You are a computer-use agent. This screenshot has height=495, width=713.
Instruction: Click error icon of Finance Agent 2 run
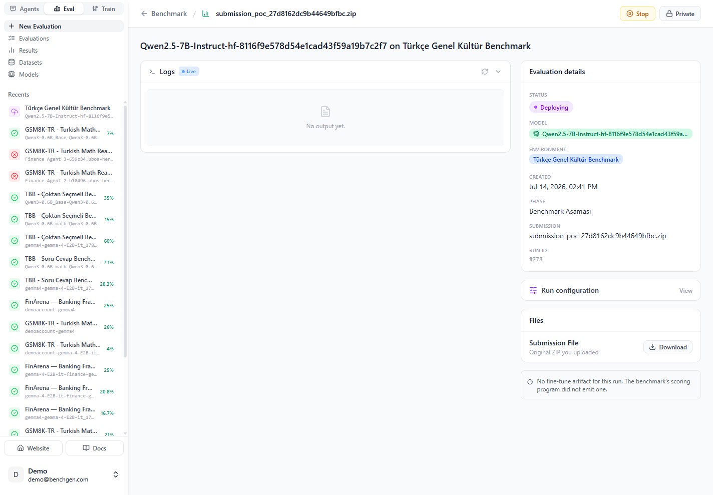coord(15,176)
